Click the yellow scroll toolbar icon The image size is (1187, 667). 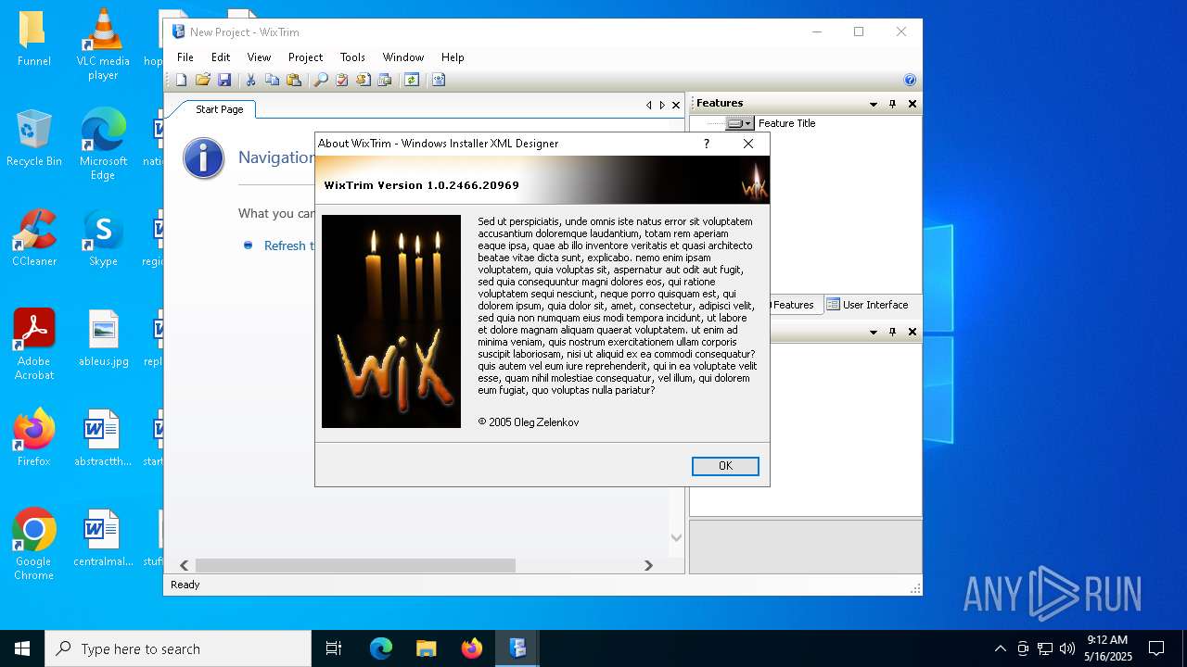pyautogui.click(x=364, y=81)
